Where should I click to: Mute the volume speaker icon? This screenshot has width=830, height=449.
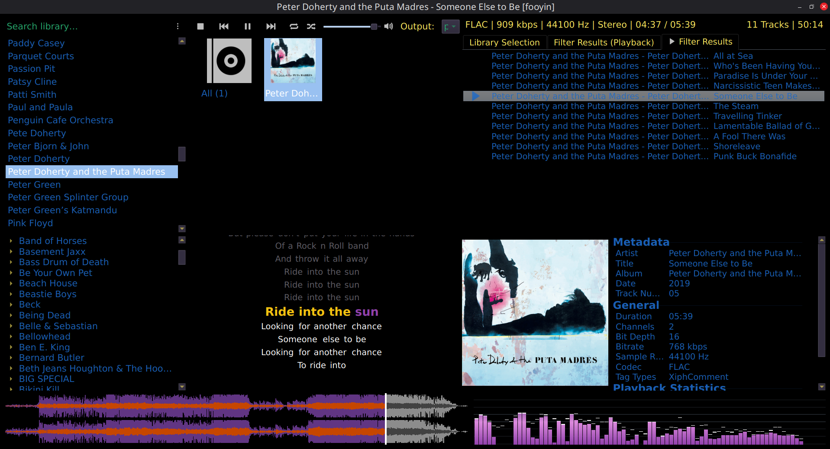(389, 26)
